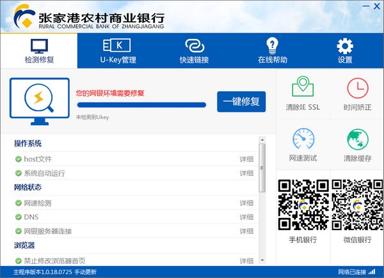Click the 主程序版本1.0.18.0725 text
This screenshot has width=384, height=278.
43,272
